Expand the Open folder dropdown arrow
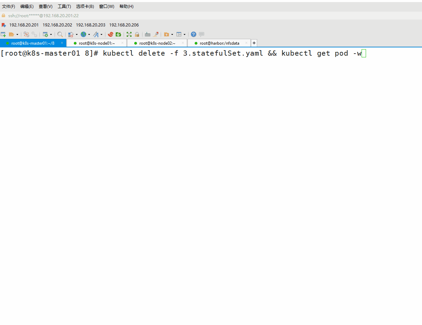The height and width of the screenshot is (325, 422). point(18,35)
